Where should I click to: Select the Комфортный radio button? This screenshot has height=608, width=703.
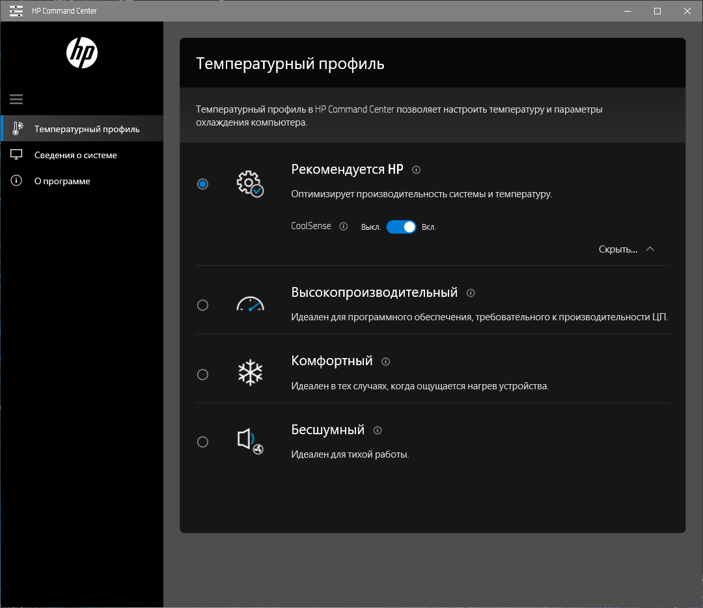[x=202, y=374]
